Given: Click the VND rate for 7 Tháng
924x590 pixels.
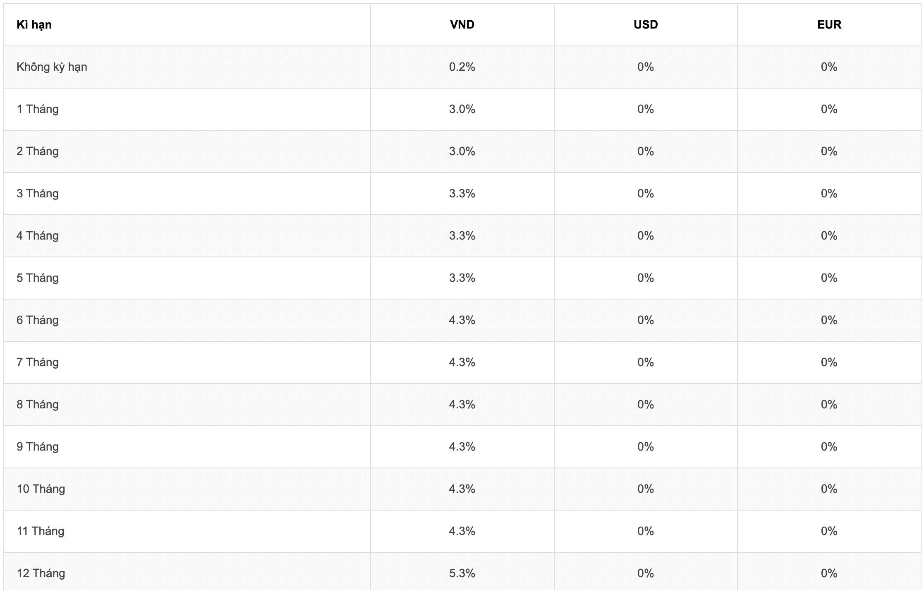Looking at the screenshot, I should tap(462, 362).
